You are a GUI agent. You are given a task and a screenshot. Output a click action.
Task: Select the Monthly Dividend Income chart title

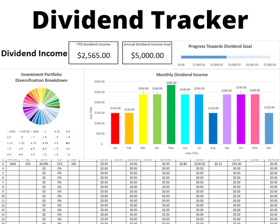182,75
